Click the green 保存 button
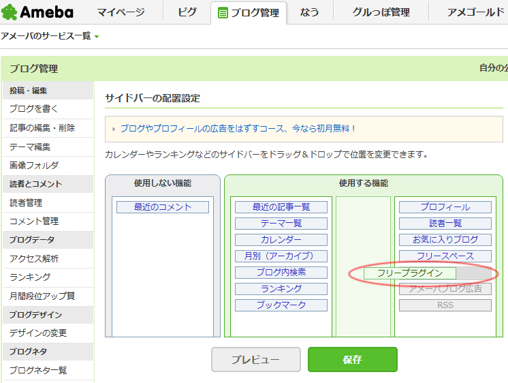Screen dimensions: 508x383 (353, 359)
